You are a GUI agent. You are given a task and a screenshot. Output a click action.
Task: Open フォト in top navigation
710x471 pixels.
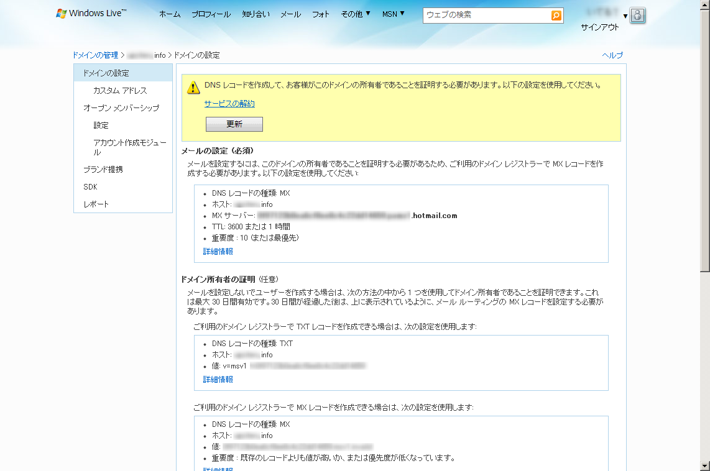321,14
